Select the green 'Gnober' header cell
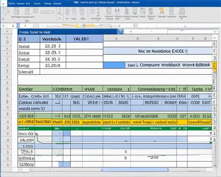 point(35,89)
